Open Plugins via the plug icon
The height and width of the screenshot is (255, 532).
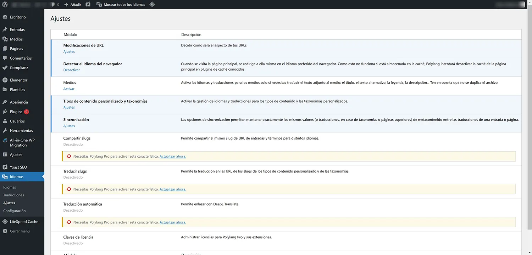coord(5,112)
